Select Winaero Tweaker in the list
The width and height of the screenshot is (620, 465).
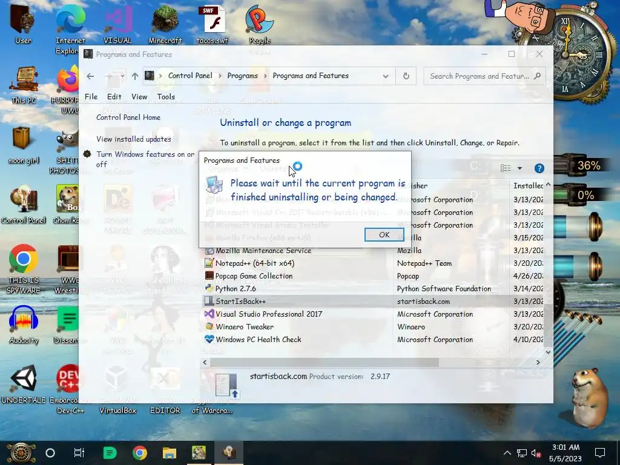coord(373,326)
